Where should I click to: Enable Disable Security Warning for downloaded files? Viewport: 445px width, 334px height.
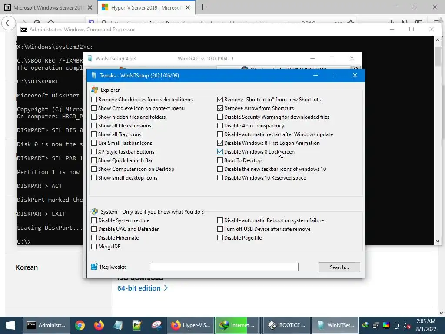tap(220, 117)
